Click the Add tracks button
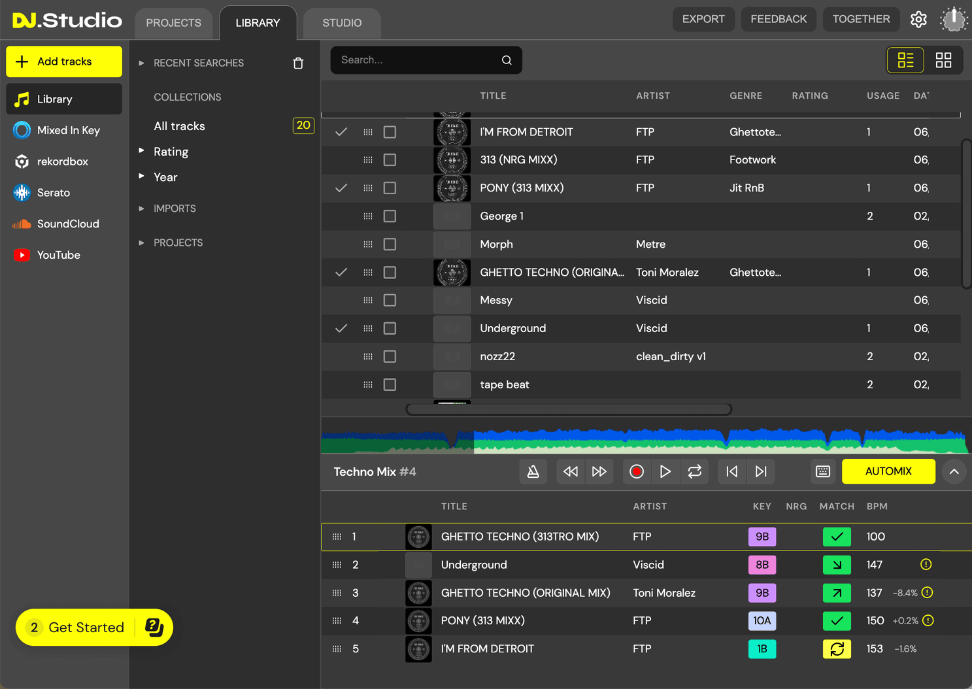 64,61
